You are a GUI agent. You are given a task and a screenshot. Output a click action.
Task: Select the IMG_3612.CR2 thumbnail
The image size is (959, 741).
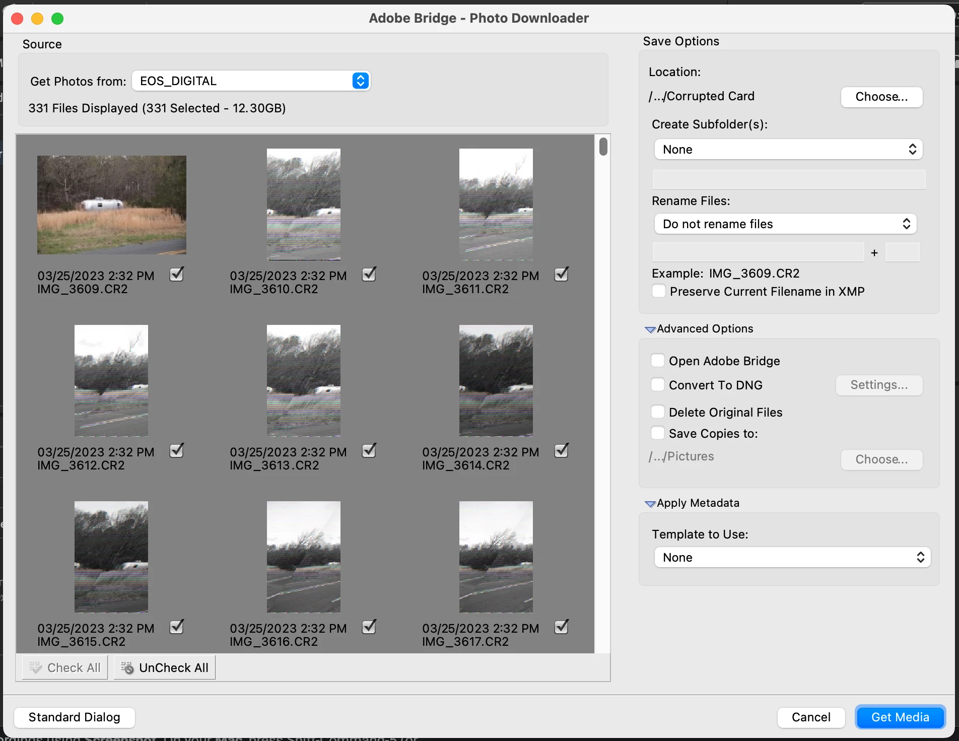point(111,380)
